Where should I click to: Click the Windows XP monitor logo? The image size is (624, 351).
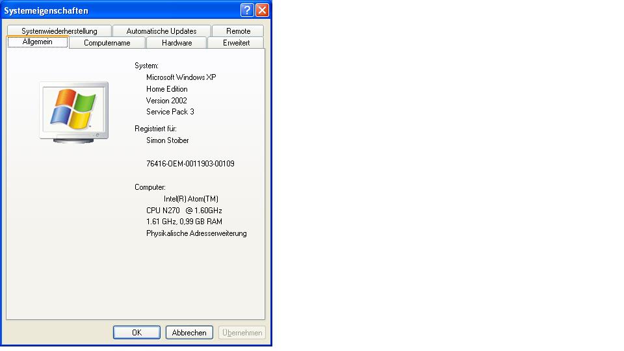(74, 112)
